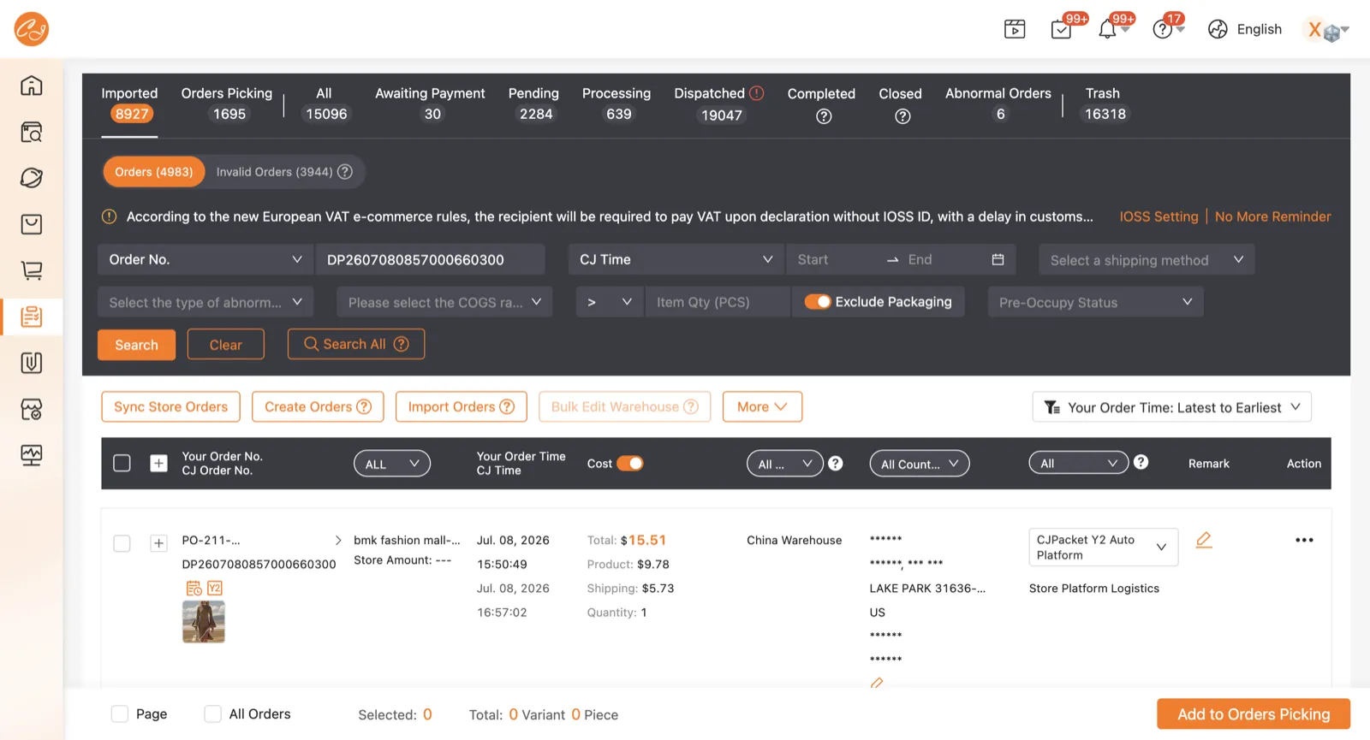
Task: Open the home icon in the sidebar
Action: (32, 86)
